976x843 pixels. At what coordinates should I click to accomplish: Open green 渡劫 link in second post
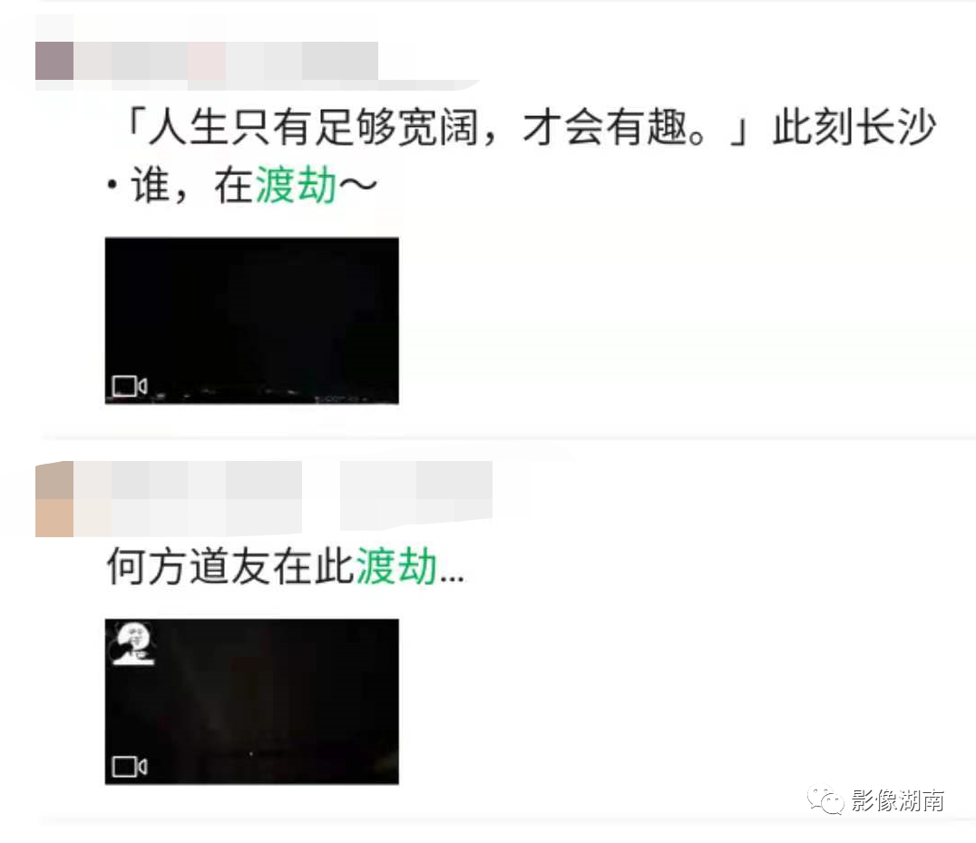[395, 566]
